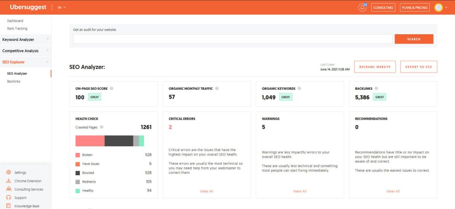Show info icon for Organic Keywords
The height and width of the screenshot is (209, 455).
(x=299, y=88)
